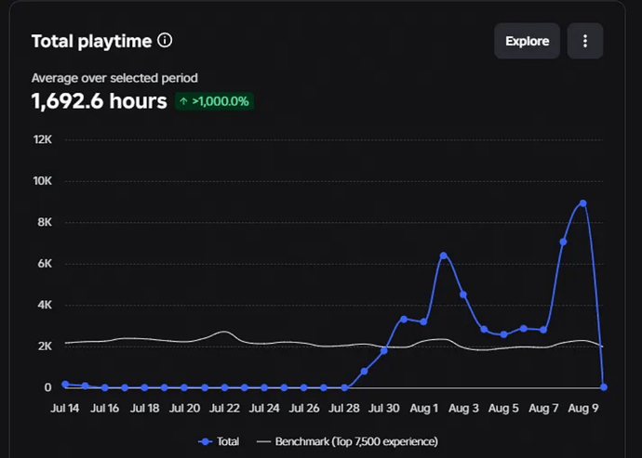This screenshot has width=642, height=458.
Task: Select the Aug 7 data point before the spike
Action: pyautogui.click(x=543, y=330)
